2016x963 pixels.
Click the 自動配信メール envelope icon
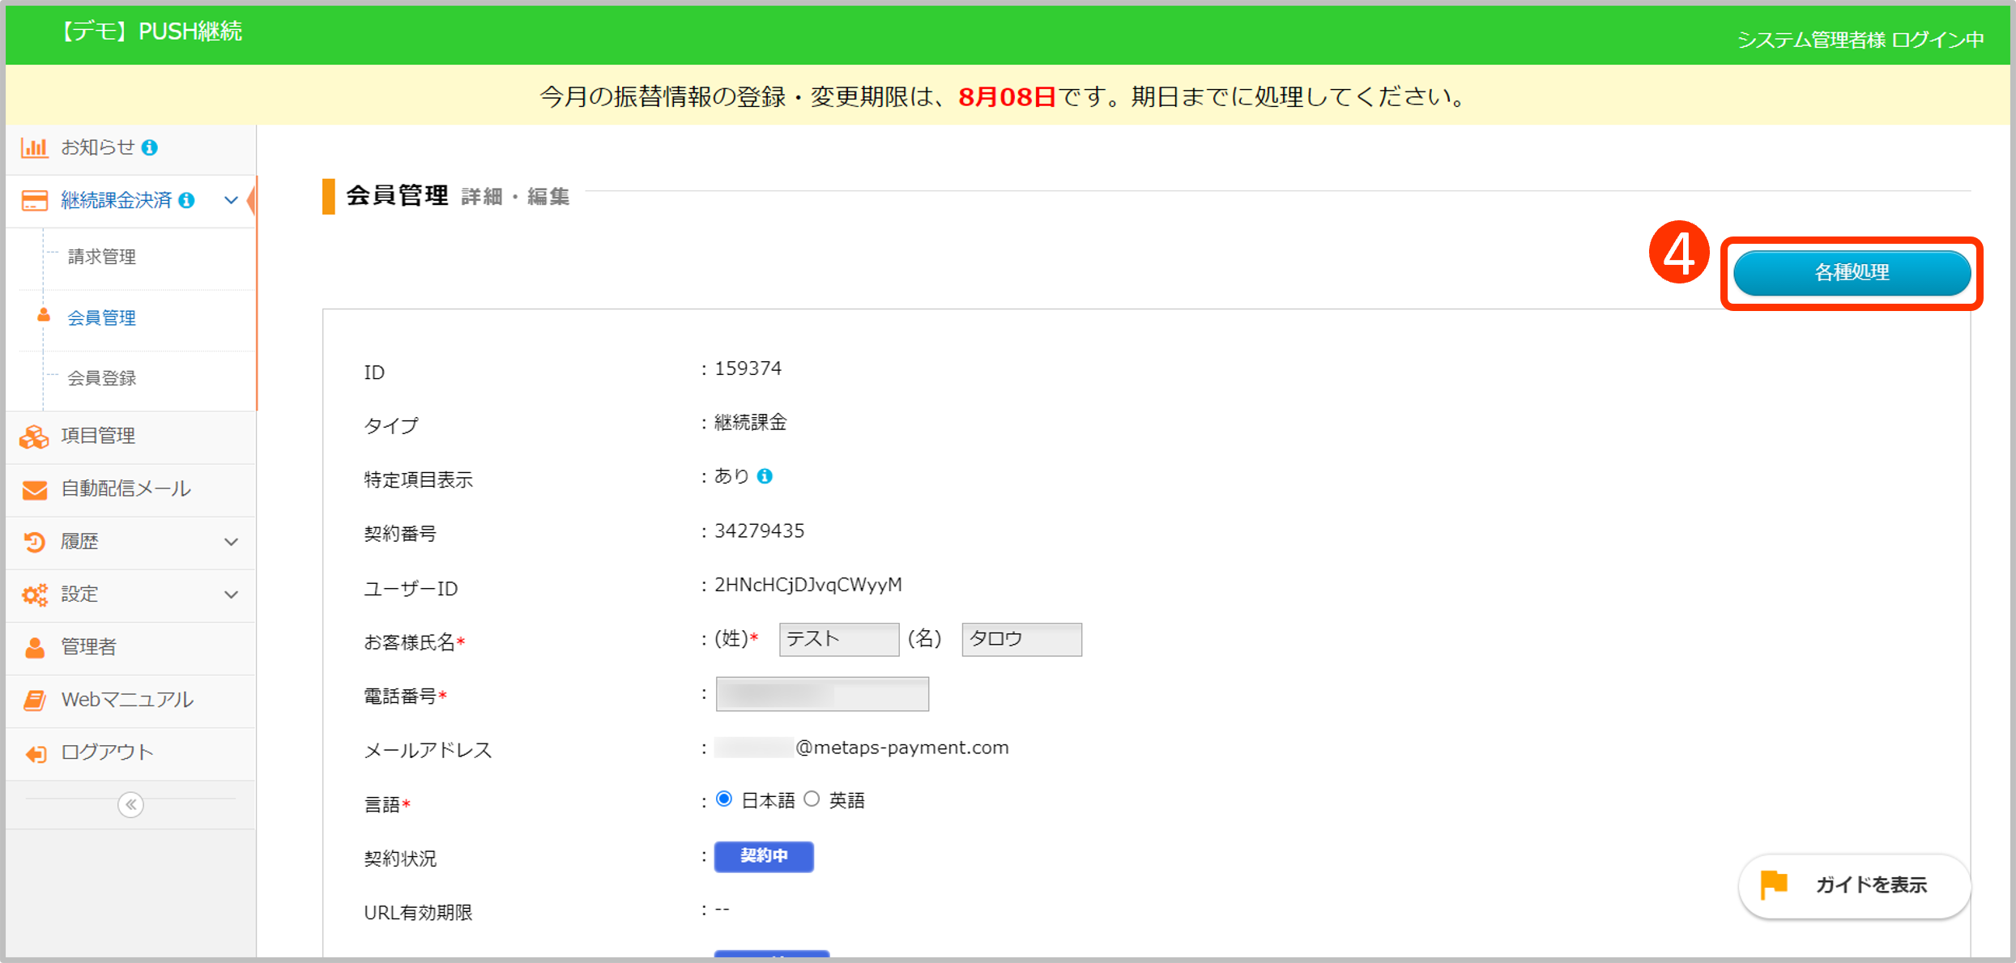(34, 489)
